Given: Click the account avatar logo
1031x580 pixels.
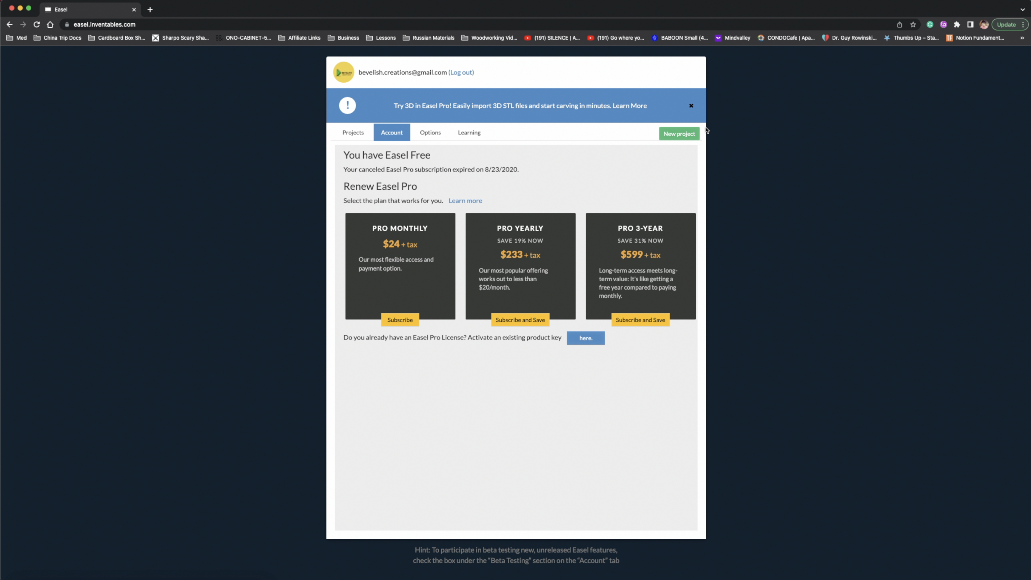Looking at the screenshot, I should tap(343, 72).
